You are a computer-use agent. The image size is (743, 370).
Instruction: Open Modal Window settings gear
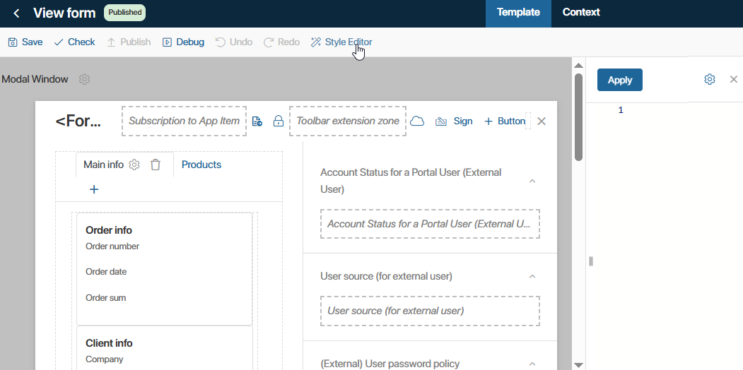(84, 79)
